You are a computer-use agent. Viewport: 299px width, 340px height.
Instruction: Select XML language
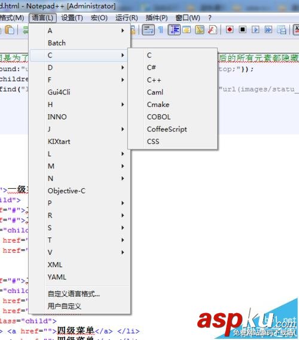[x=80, y=265]
